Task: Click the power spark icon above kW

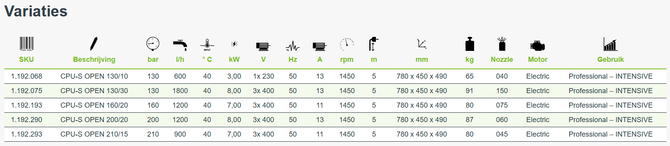Action: [x=234, y=44]
